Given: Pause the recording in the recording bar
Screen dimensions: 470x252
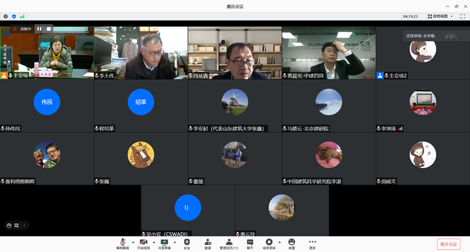Looking at the screenshot, I should tap(39, 28).
